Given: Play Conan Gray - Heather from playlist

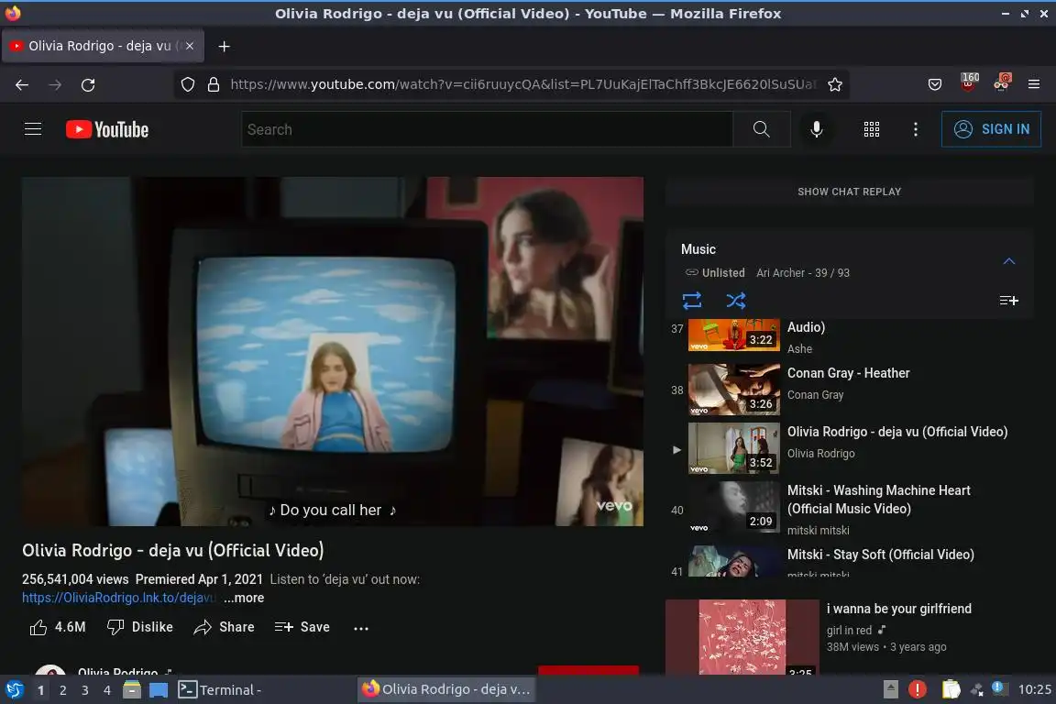Looking at the screenshot, I should [850, 389].
